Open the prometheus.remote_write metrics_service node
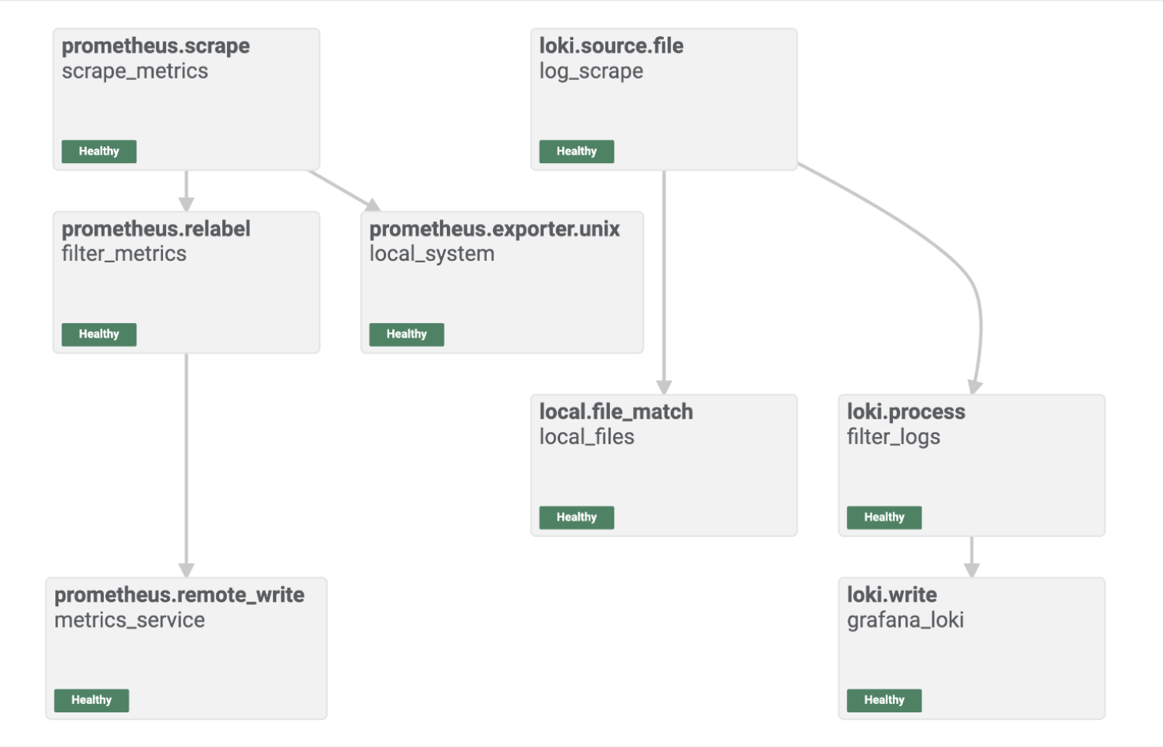 coord(186,649)
